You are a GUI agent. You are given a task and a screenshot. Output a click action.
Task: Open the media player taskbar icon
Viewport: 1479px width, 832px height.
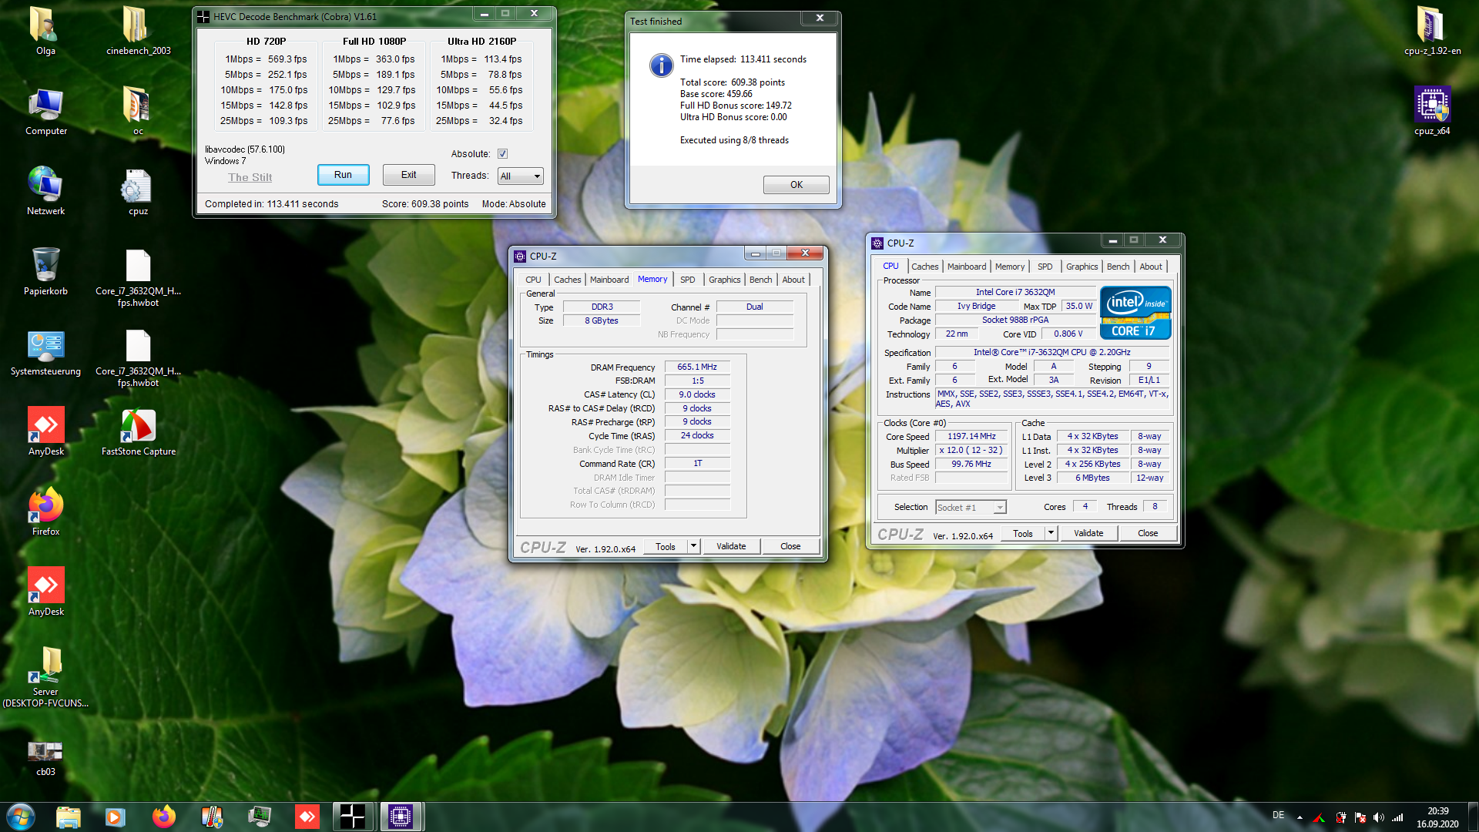click(x=116, y=817)
